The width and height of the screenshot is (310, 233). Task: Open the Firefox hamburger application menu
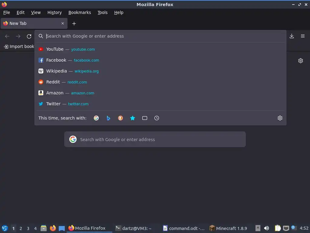[303, 36]
